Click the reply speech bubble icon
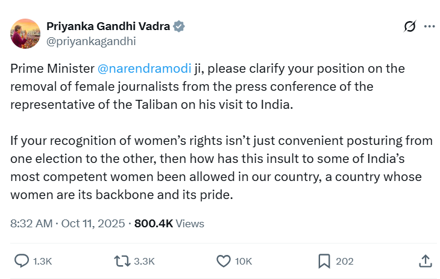 pyautogui.click(x=22, y=261)
